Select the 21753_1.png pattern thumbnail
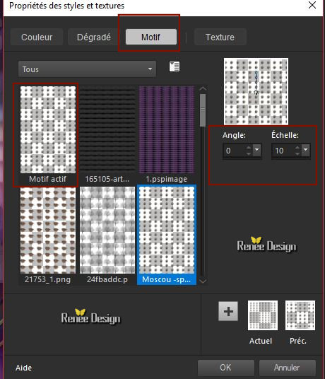This screenshot has height=379, width=325. click(48, 235)
